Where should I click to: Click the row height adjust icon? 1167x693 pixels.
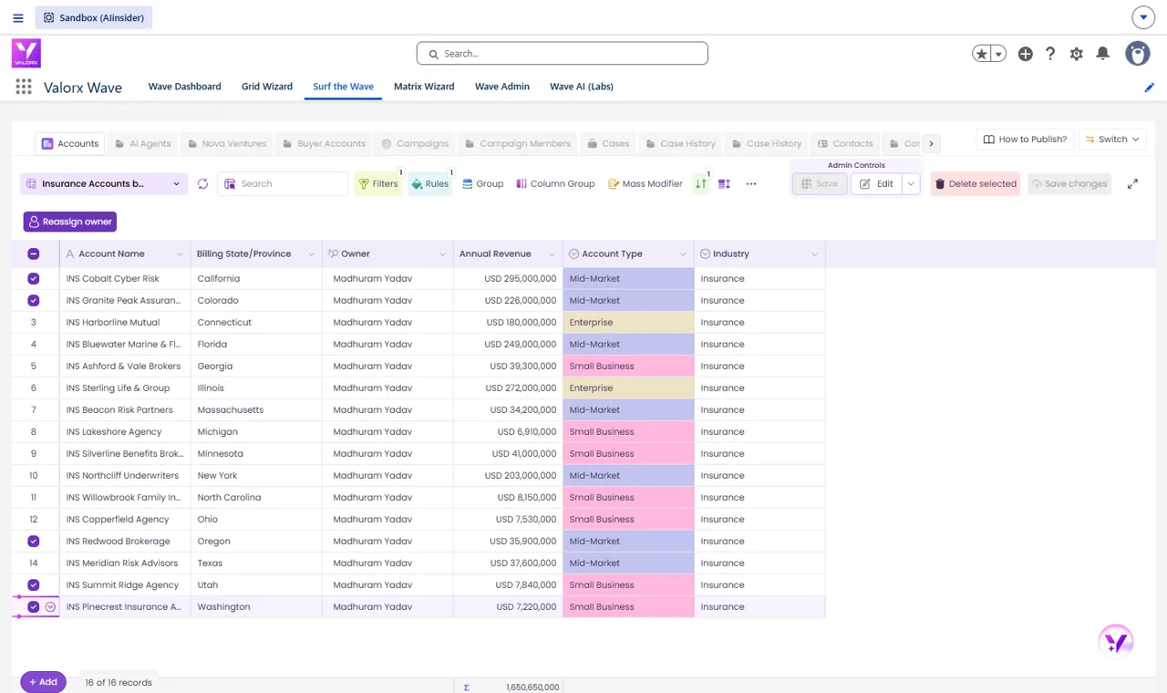[725, 183]
